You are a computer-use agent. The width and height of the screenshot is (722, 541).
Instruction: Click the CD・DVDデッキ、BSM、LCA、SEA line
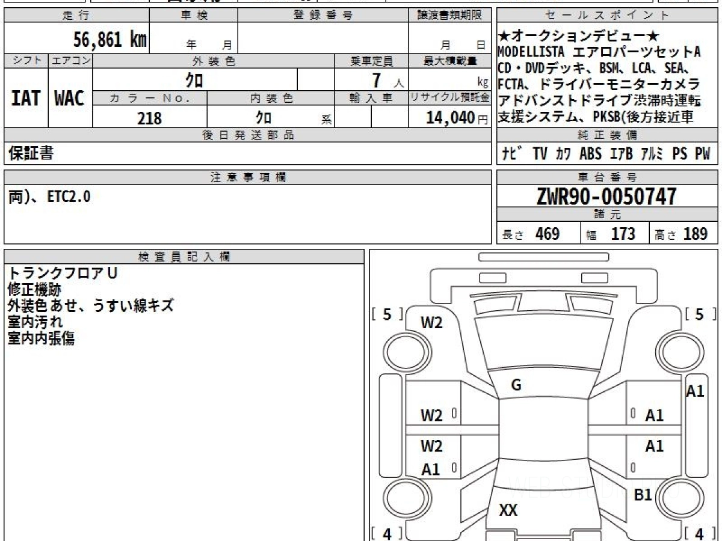click(593, 67)
